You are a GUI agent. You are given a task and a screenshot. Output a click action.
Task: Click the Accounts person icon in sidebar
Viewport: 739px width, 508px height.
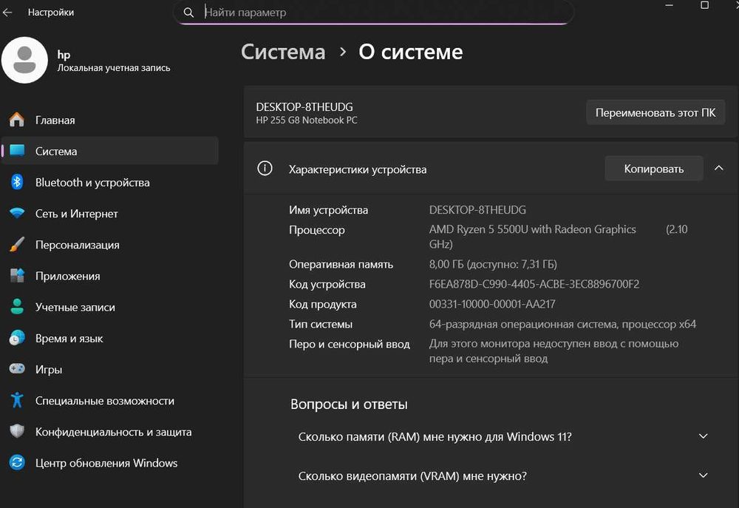[17, 307]
